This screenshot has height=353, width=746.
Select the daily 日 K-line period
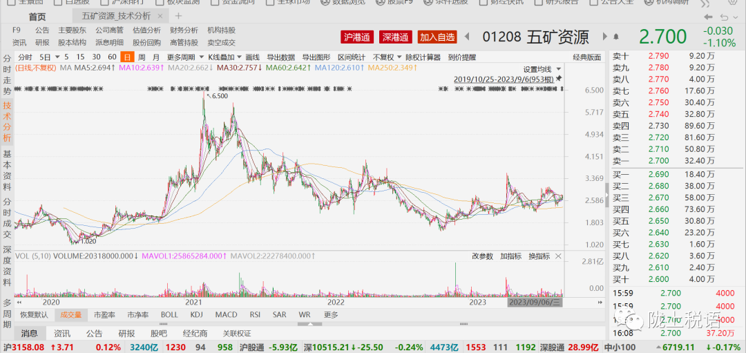(x=127, y=57)
